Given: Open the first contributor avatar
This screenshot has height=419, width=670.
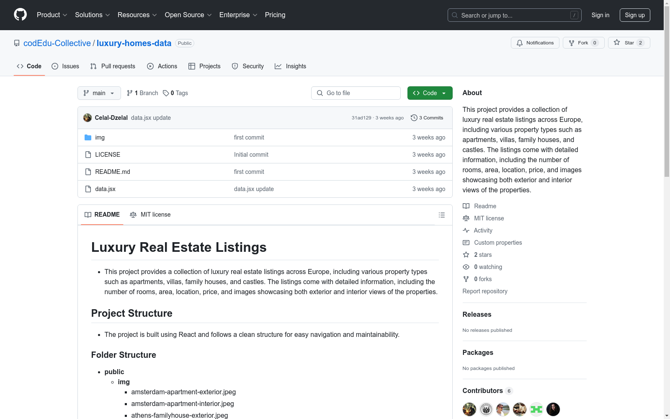Looking at the screenshot, I should click(469, 409).
